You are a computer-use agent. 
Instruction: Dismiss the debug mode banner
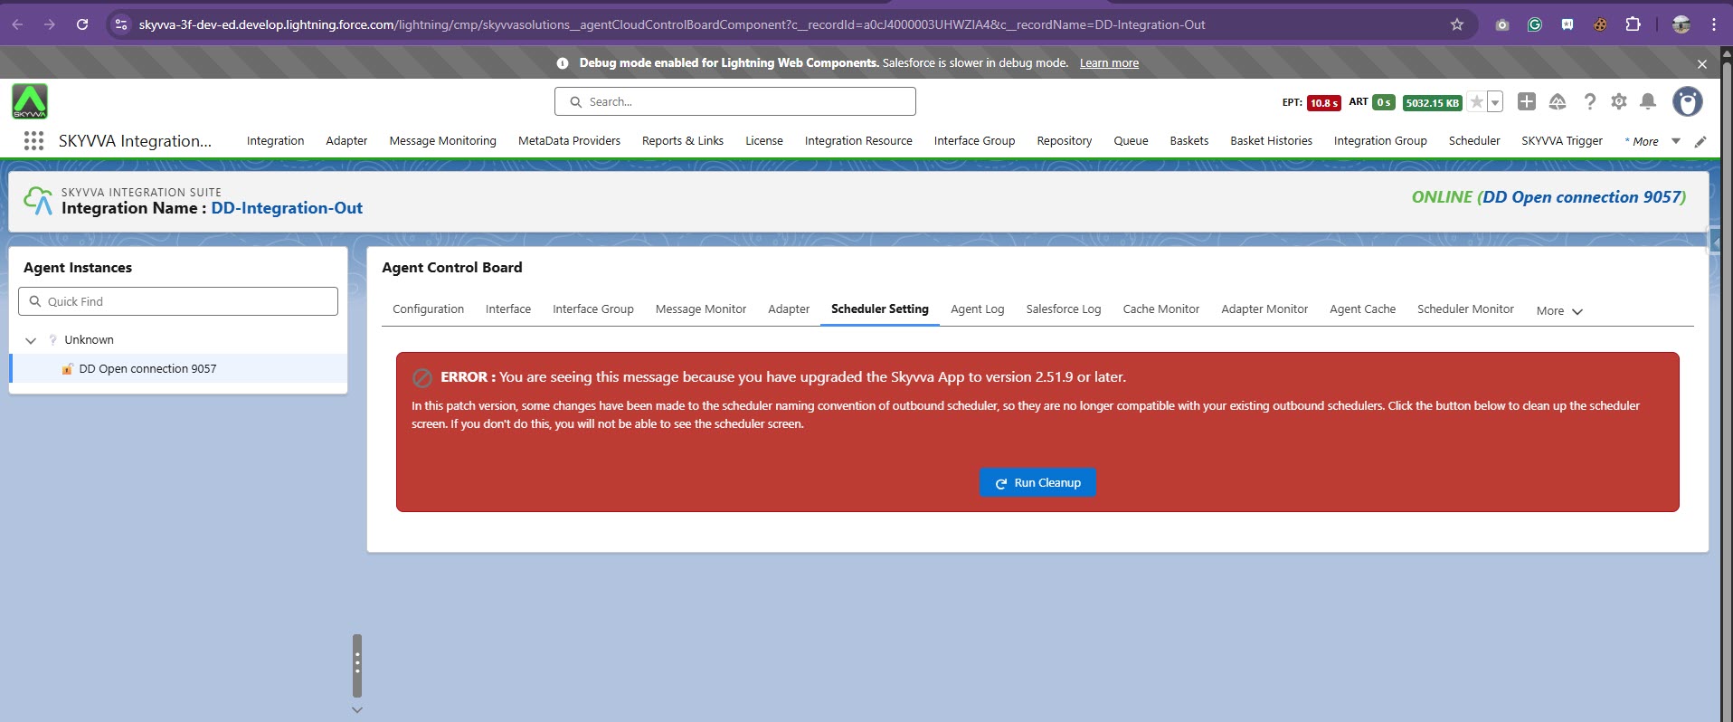click(1702, 63)
